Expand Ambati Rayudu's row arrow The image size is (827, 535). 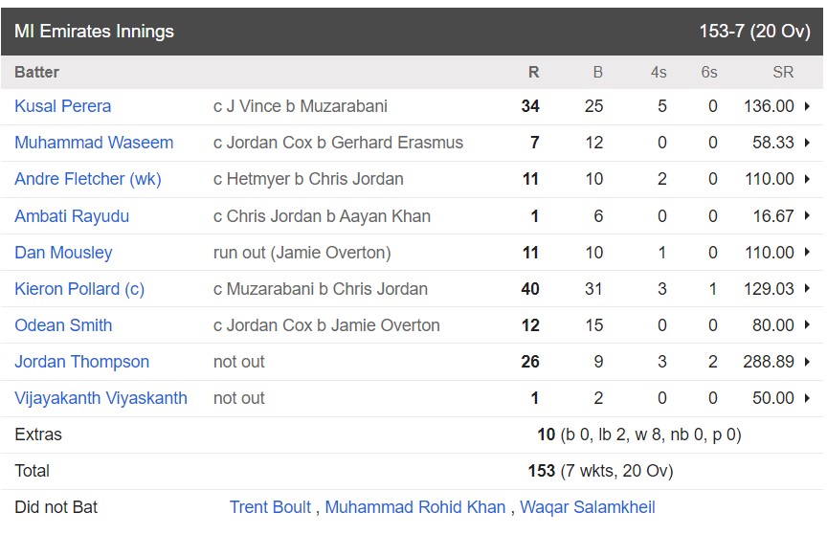click(807, 215)
